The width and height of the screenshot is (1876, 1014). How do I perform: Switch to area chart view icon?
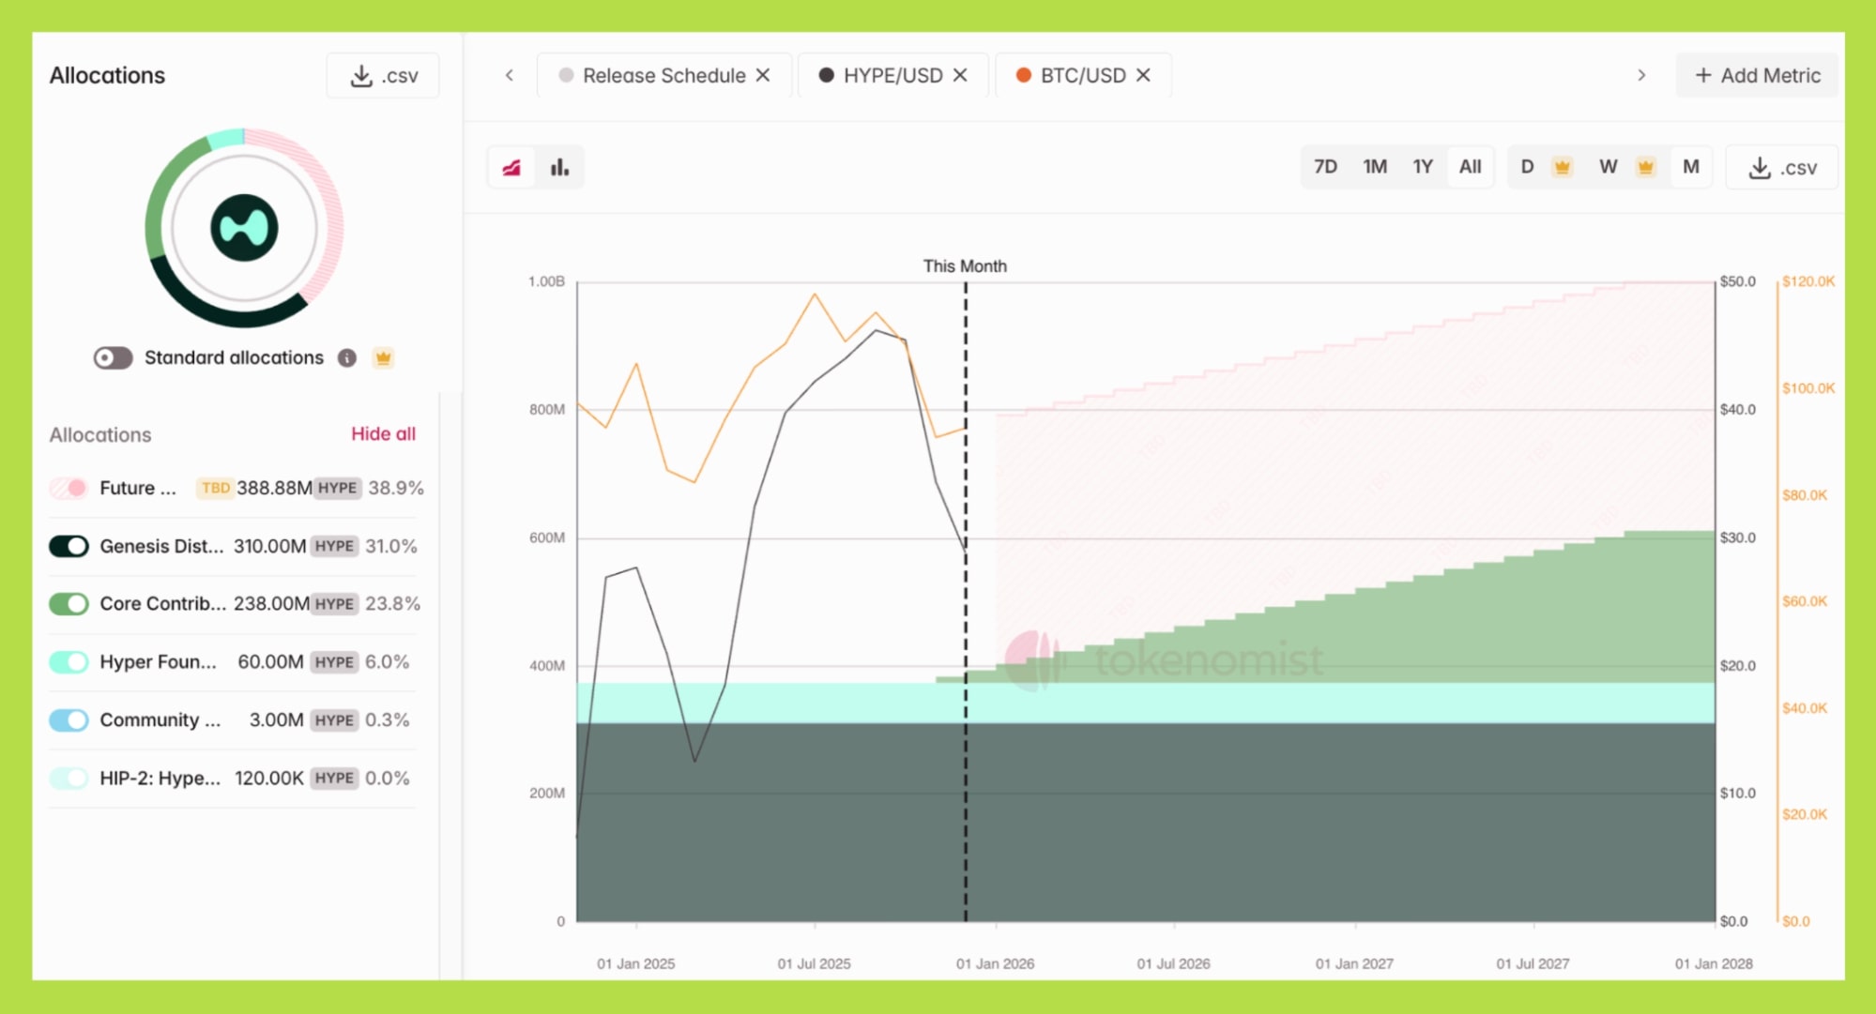point(511,168)
